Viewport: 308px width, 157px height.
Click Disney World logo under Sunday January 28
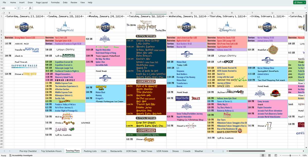click(x=65, y=27)
